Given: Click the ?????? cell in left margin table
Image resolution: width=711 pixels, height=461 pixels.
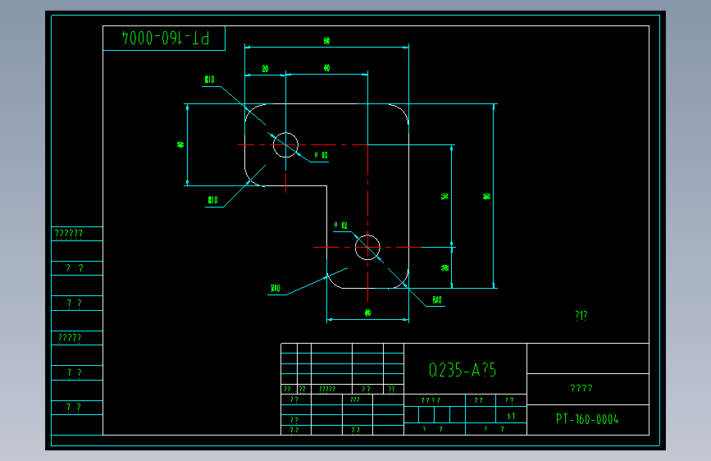Looking at the screenshot, I should tap(77, 234).
